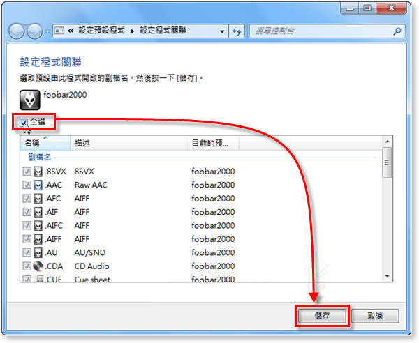Click the .AIFC extension name

point(54,226)
